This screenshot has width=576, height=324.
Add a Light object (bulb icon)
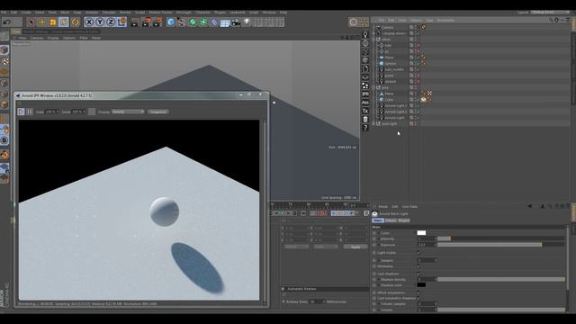point(247,22)
